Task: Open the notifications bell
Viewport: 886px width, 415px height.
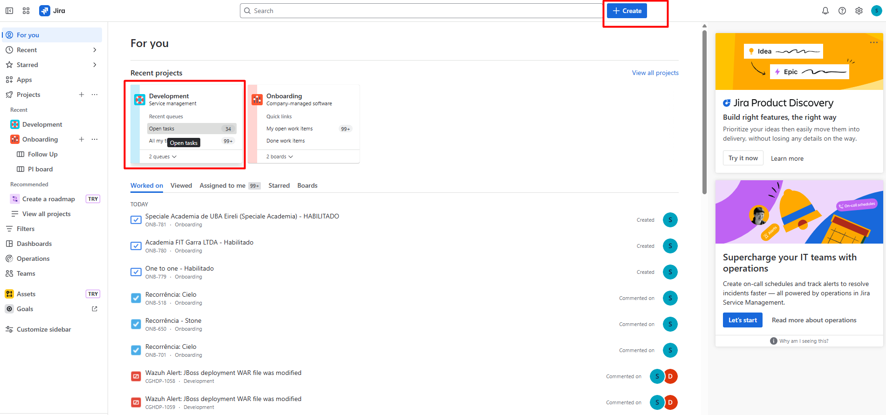Action: click(825, 11)
